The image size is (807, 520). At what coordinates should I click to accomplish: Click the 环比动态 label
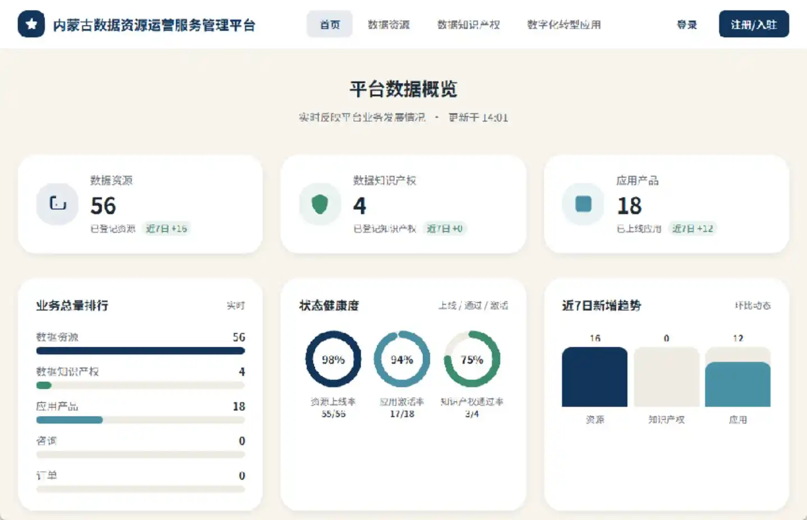753,305
